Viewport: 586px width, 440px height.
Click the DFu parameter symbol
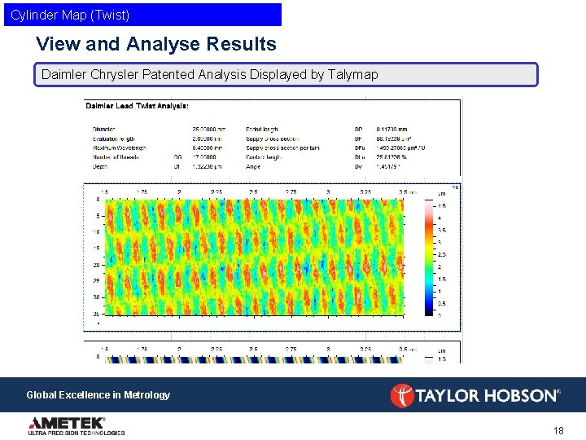click(x=360, y=147)
